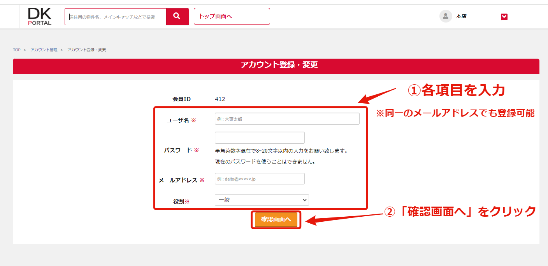Open the TOP breadcrumb link
The width and height of the screenshot is (548, 266).
(x=17, y=50)
